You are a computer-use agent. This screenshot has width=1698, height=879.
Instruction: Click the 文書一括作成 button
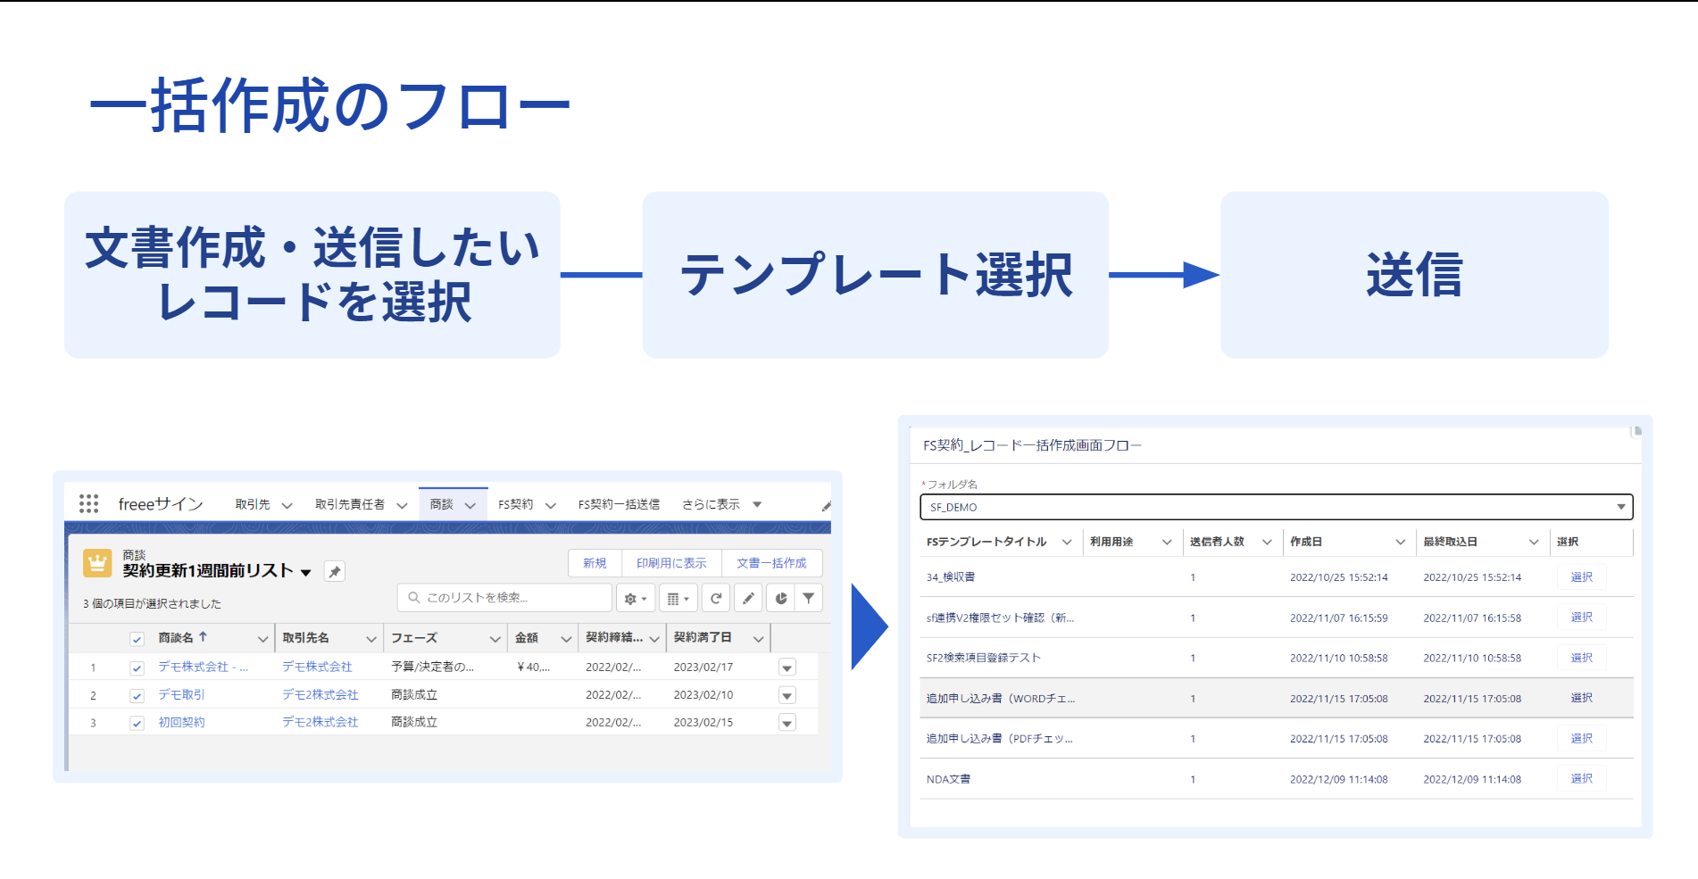pyautogui.click(x=771, y=562)
